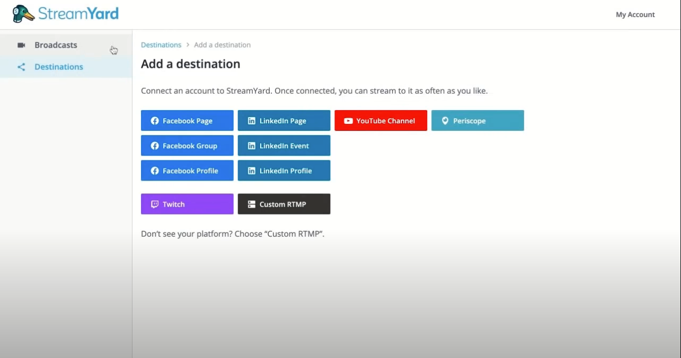681x358 pixels.
Task: Add Periscope as a destination
Action: [477, 121]
